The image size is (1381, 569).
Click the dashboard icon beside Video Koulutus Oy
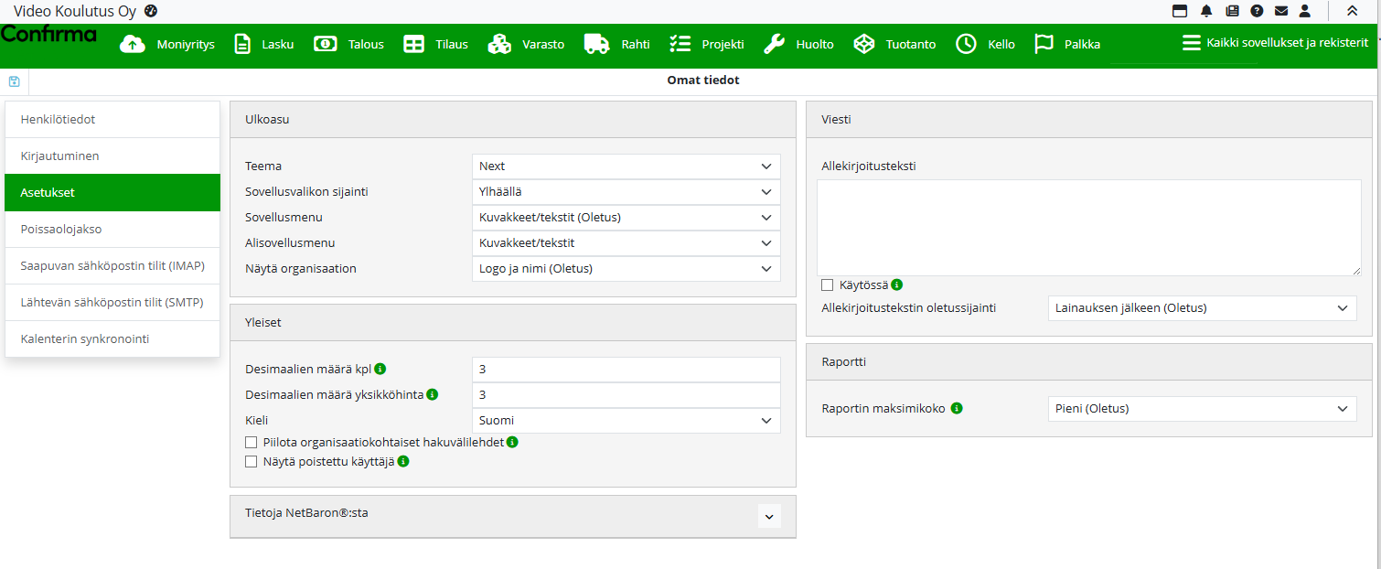point(152,11)
